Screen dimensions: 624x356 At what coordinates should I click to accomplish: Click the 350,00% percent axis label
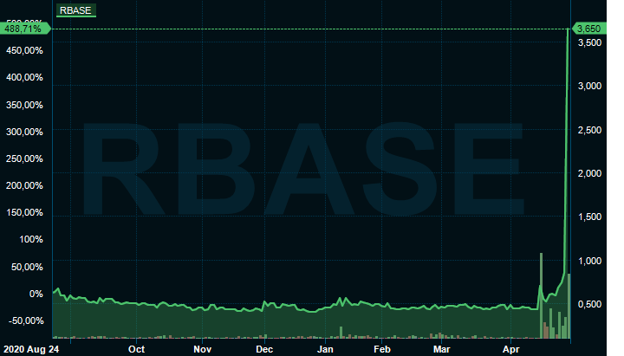[24, 105]
